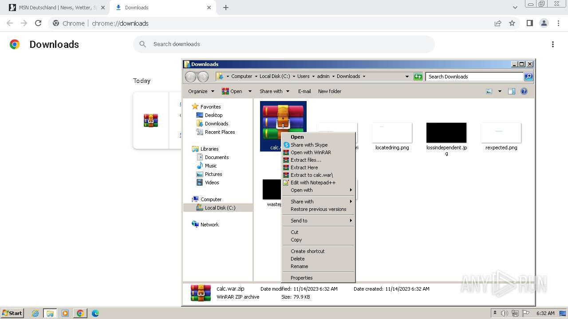This screenshot has width=568, height=319.
Task: Open the address bar history dropdown
Action: tap(407, 77)
